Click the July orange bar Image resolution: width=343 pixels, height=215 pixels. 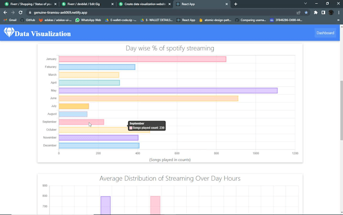74,106
